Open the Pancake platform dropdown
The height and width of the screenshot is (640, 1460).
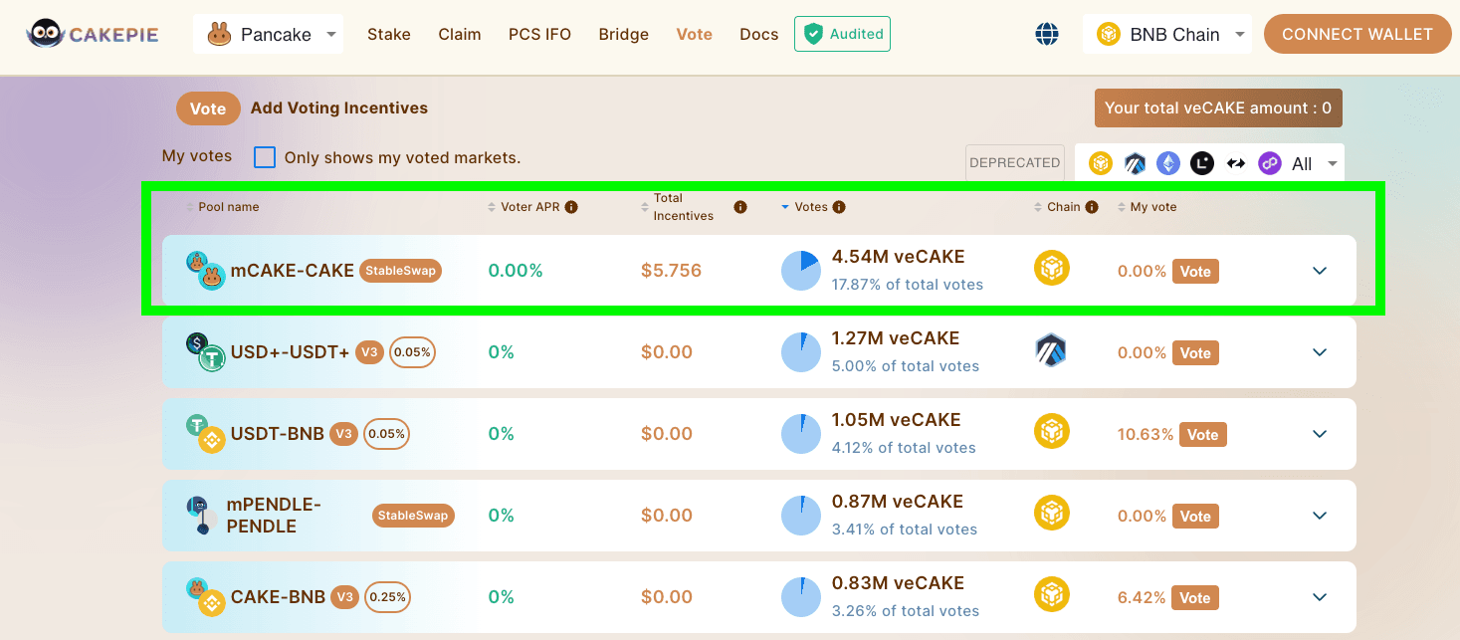[x=268, y=35]
